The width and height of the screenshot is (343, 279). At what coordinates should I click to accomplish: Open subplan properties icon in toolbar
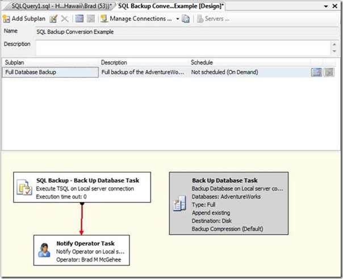(53, 19)
